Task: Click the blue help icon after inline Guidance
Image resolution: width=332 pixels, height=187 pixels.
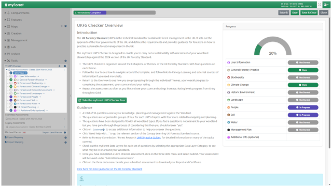Action: [x=104, y=130]
